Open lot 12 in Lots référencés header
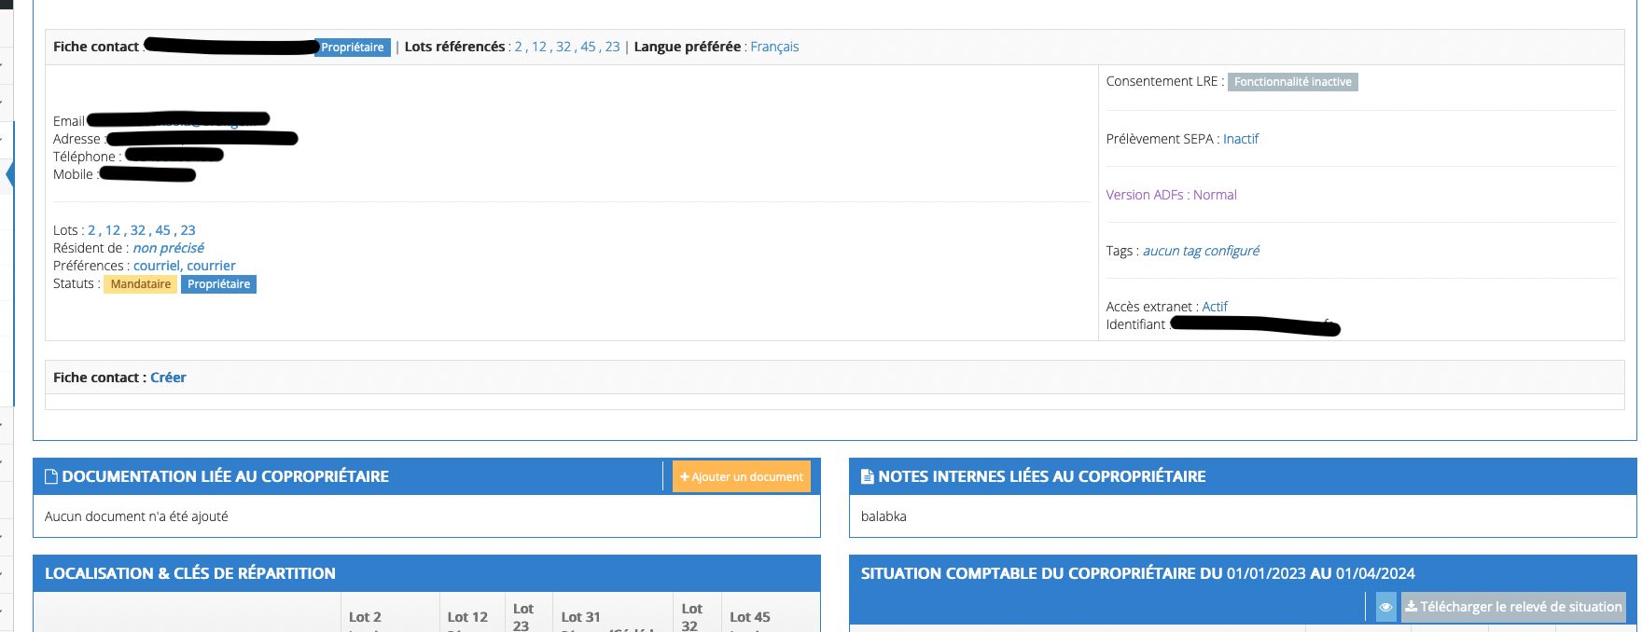The height and width of the screenshot is (632, 1642). tap(539, 47)
